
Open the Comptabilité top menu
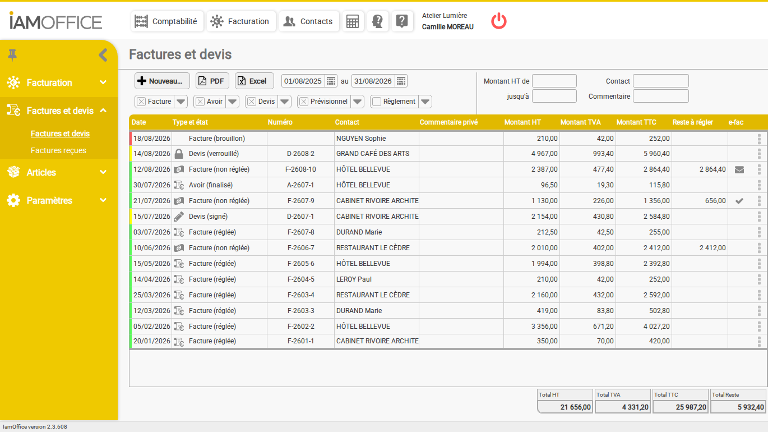167,21
